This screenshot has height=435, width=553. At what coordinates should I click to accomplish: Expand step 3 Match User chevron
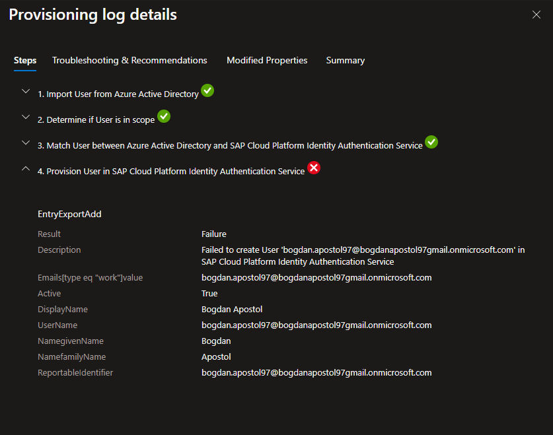point(26,143)
